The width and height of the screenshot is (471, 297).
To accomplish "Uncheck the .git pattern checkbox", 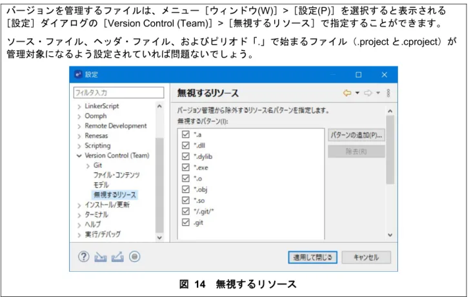I will [186, 223].
